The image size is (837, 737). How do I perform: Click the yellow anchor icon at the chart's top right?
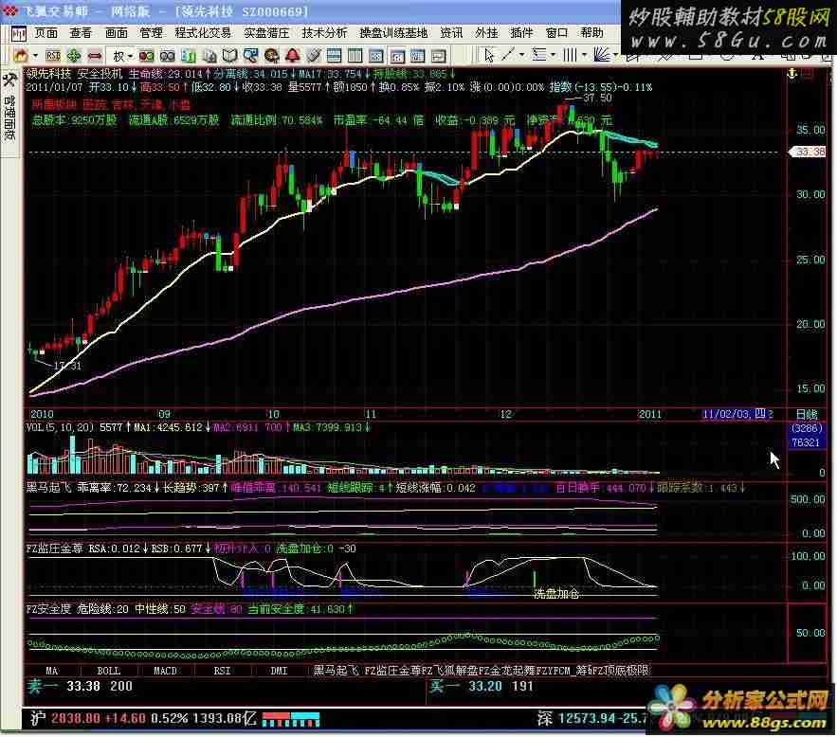(x=792, y=74)
